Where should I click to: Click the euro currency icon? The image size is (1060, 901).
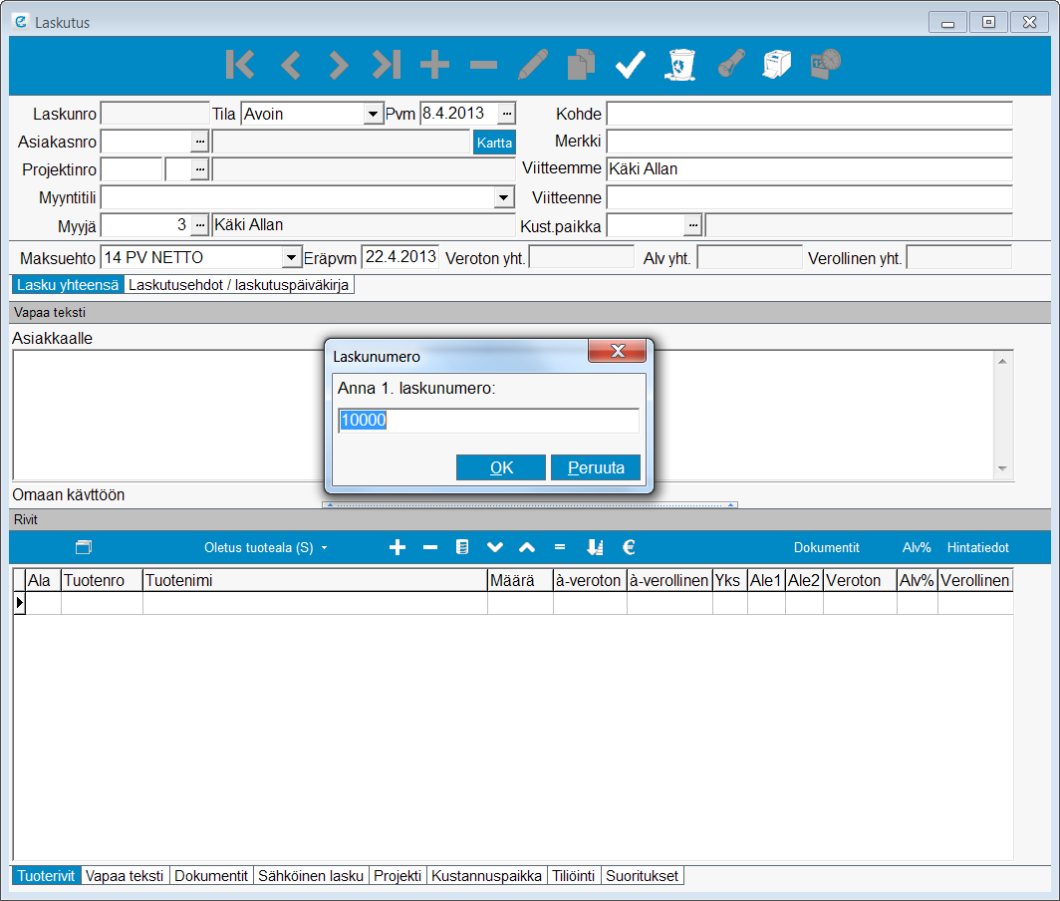pos(629,547)
